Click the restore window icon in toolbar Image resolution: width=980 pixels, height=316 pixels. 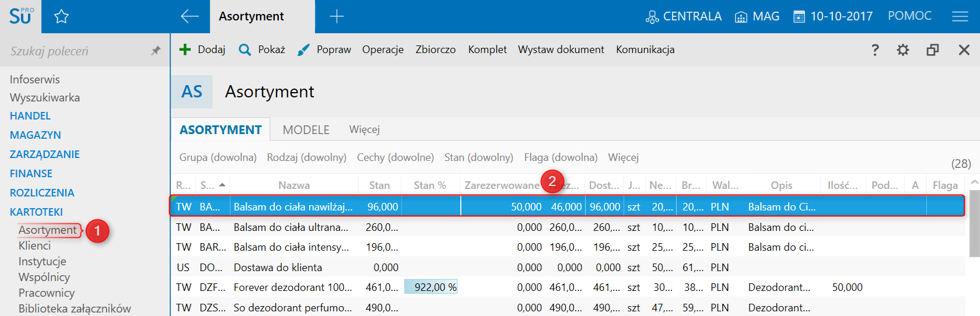pyautogui.click(x=933, y=50)
